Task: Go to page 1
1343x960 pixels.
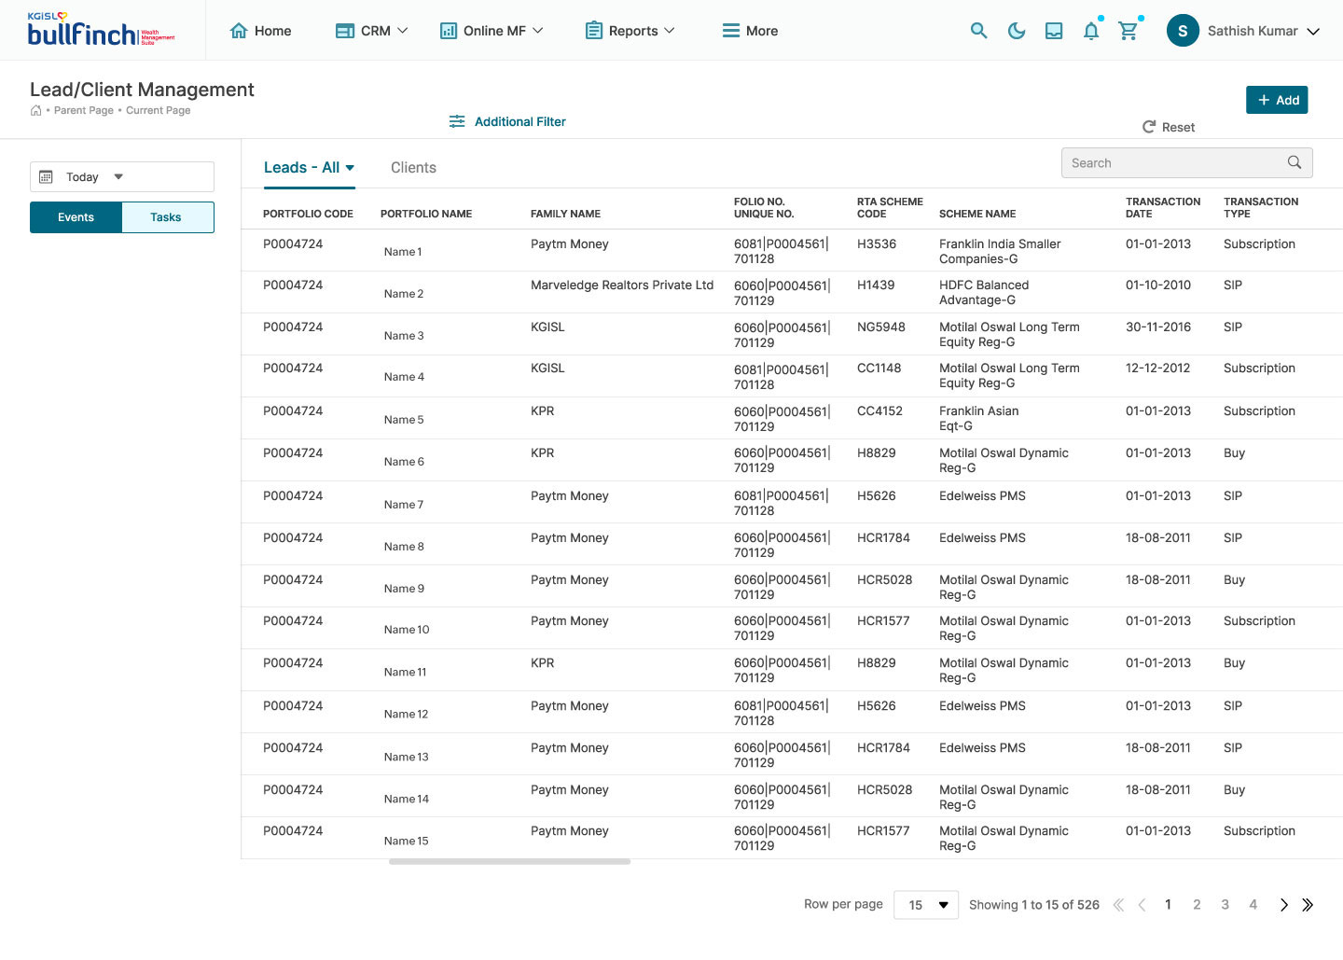Action: (1168, 905)
